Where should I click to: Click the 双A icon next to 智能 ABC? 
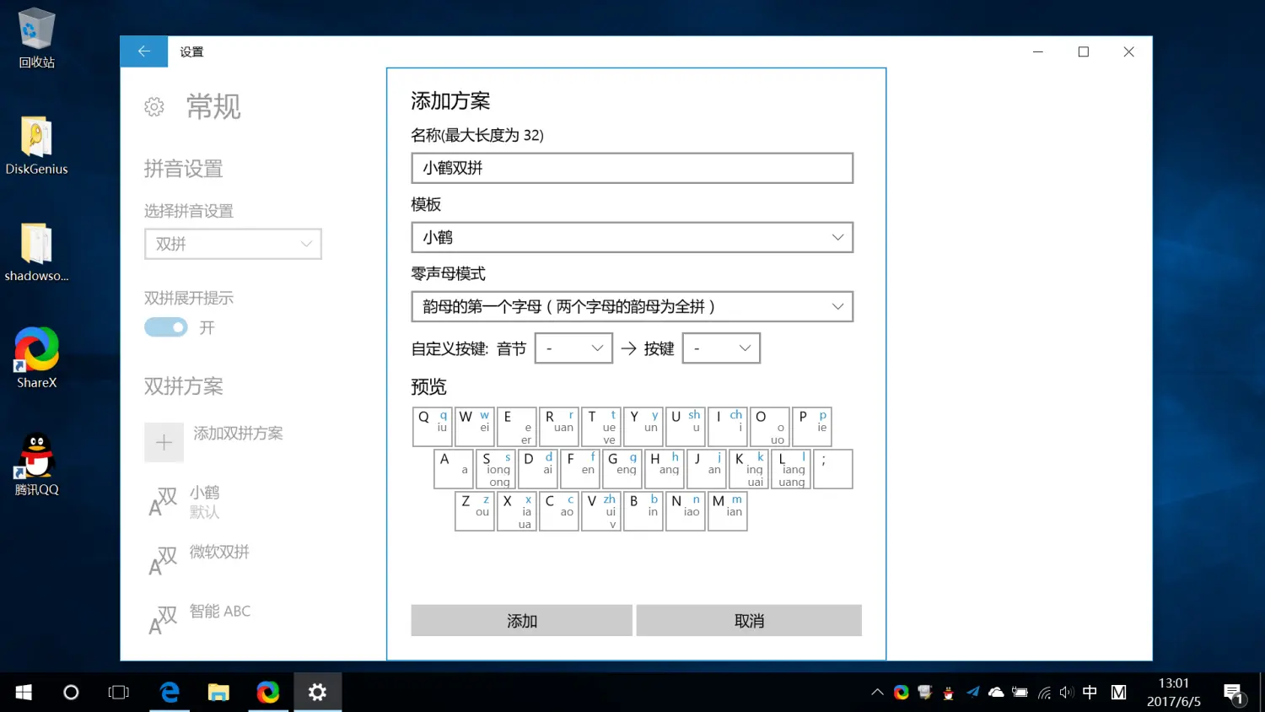163,620
